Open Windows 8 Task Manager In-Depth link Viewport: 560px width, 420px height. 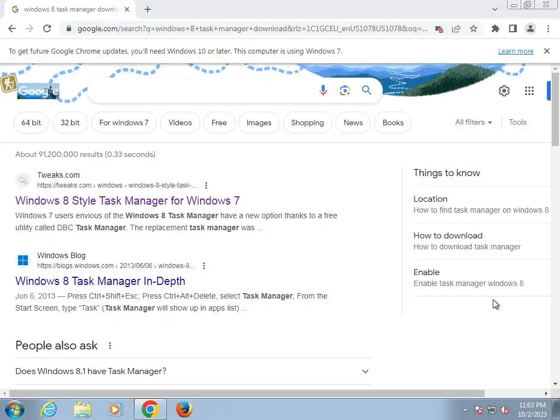pyautogui.click(x=101, y=281)
